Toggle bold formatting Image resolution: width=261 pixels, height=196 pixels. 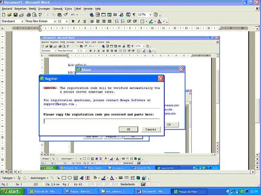73,21
